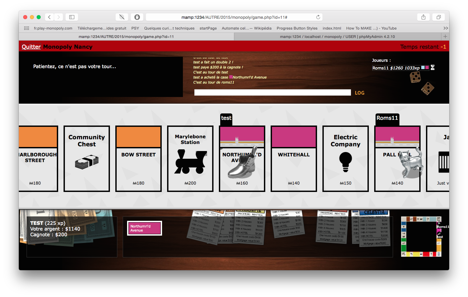
Task: Open the Safari sidebar toggle
Action: (x=72, y=17)
